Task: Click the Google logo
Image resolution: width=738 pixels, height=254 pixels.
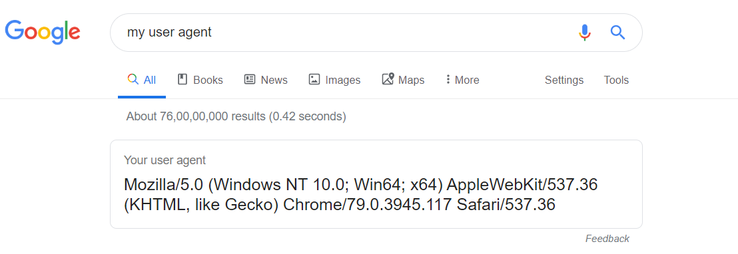Action: pyautogui.click(x=43, y=31)
